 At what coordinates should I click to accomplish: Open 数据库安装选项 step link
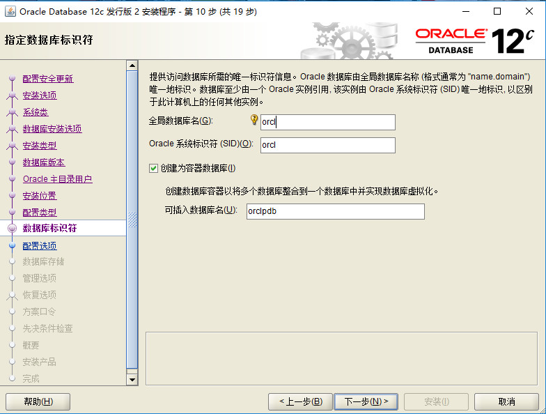(x=52, y=129)
